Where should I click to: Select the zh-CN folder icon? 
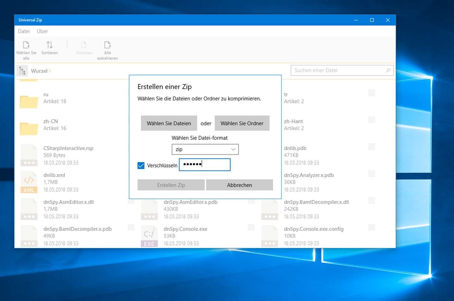(29, 129)
